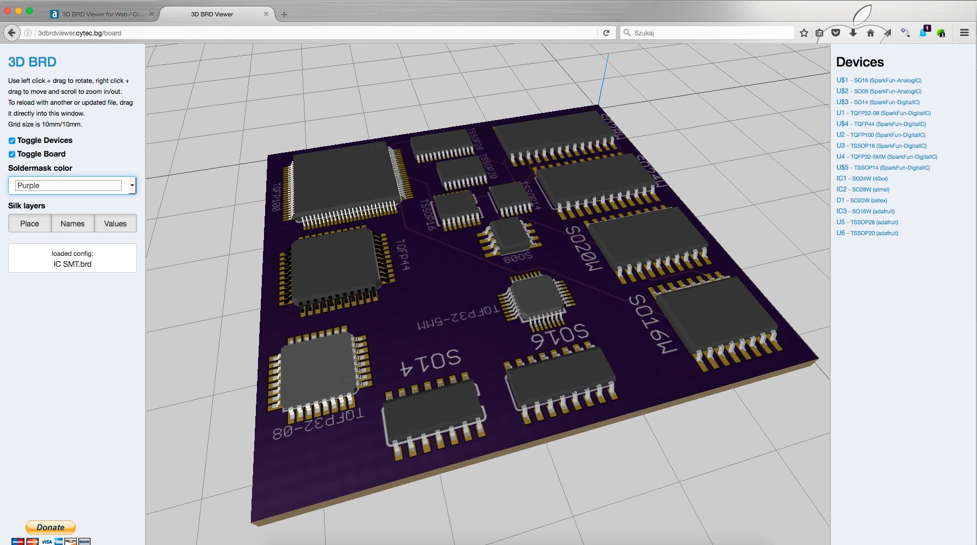
Task: Open the Downloads panel arrow icon
Action: pos(852,33)
